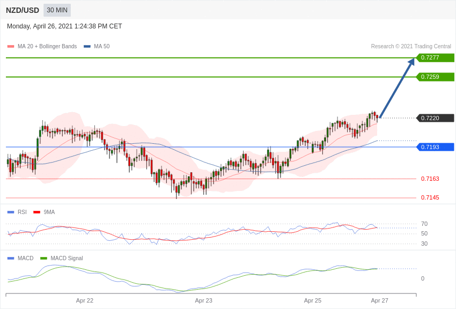Click the red MA 20 legend swatch

(x=11, y=47)
